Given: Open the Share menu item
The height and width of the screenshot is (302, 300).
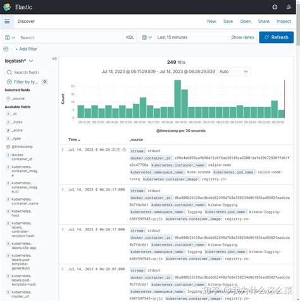Looking at the screenshot, I should [264, 22].
